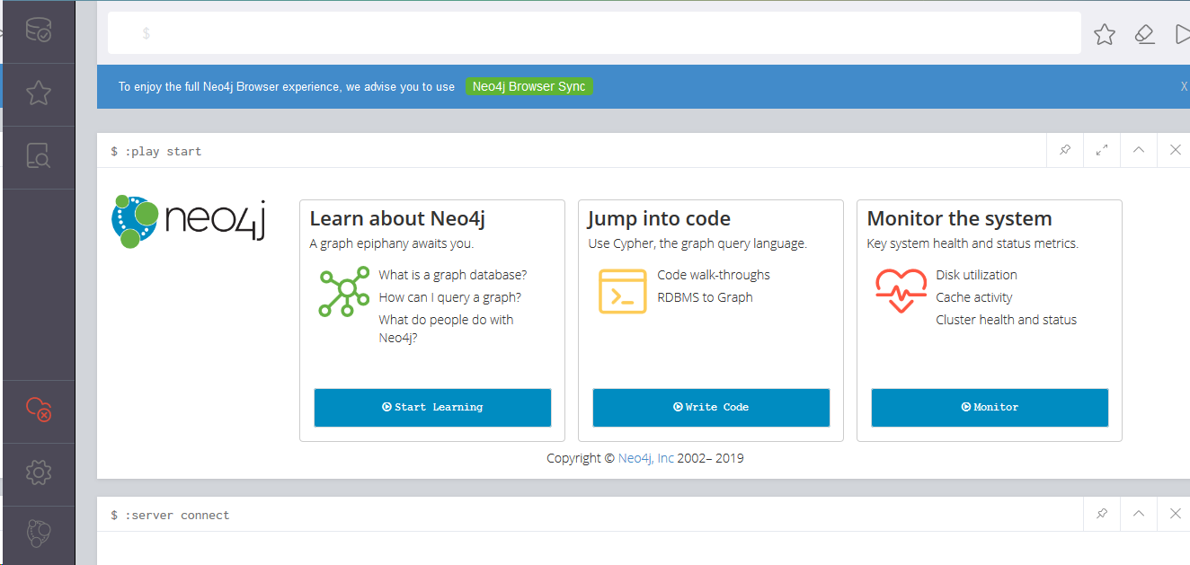
Task: Focus the Cypher command editor field
Action: [x=594, y=33]
